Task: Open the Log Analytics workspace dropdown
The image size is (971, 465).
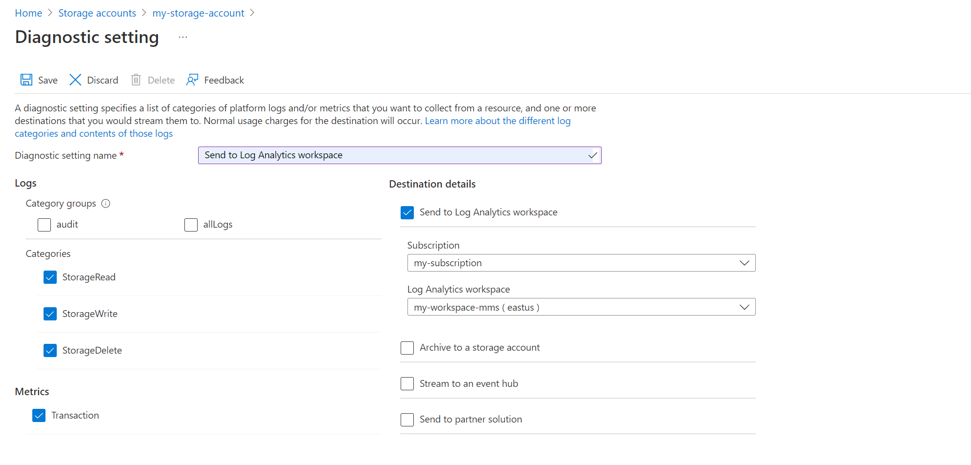Action: coord(581,307)
